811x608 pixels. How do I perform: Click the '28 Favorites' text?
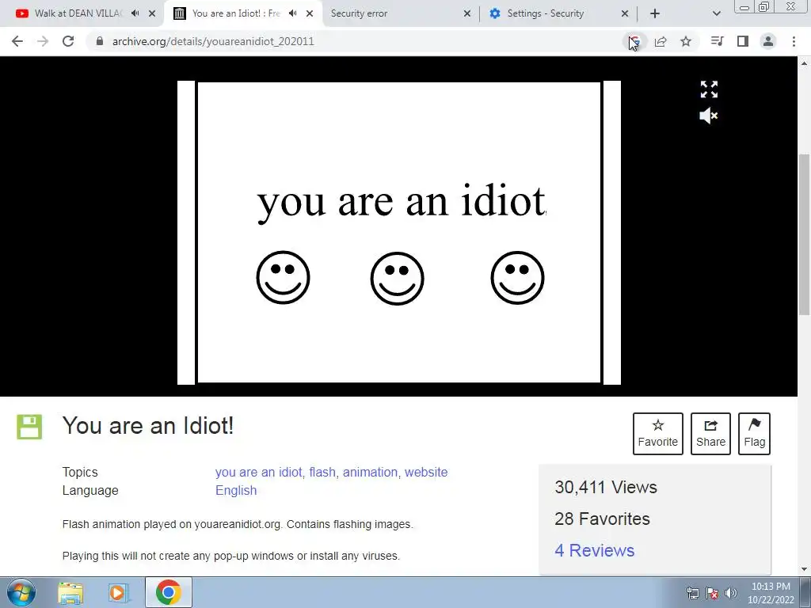click(602, 519)
